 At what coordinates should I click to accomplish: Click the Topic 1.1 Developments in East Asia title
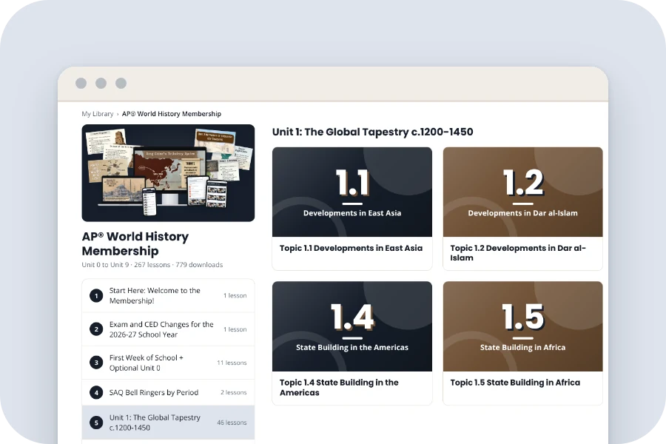coord(351,248)
